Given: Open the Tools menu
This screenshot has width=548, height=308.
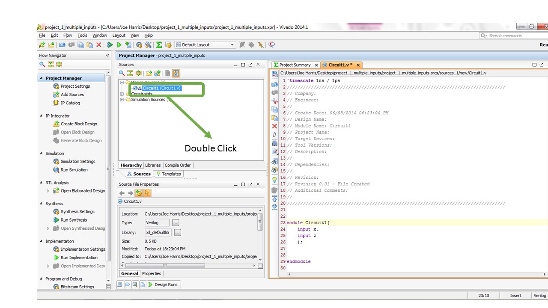Looking at the screenshot, I should coord(82,36).
